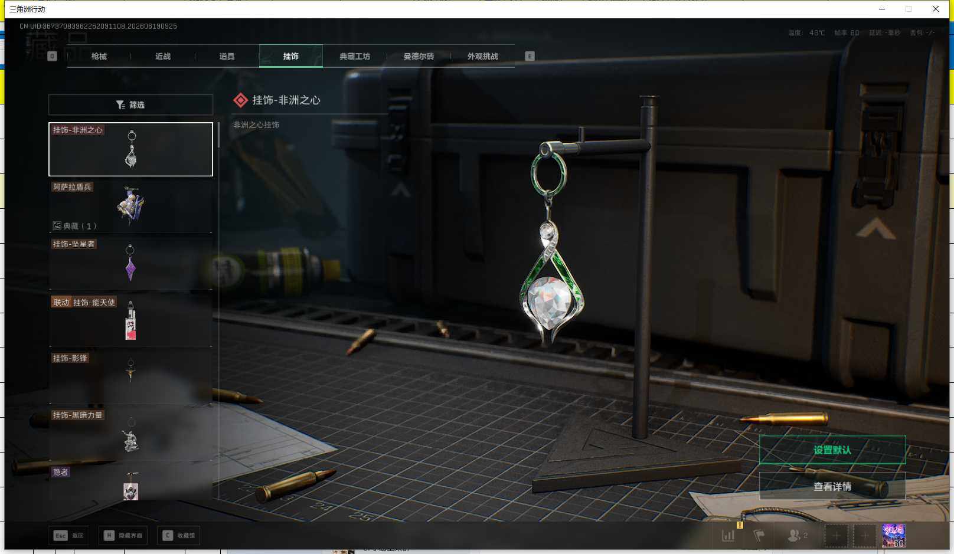Switch to the 枪械 tab

(99, 56)
